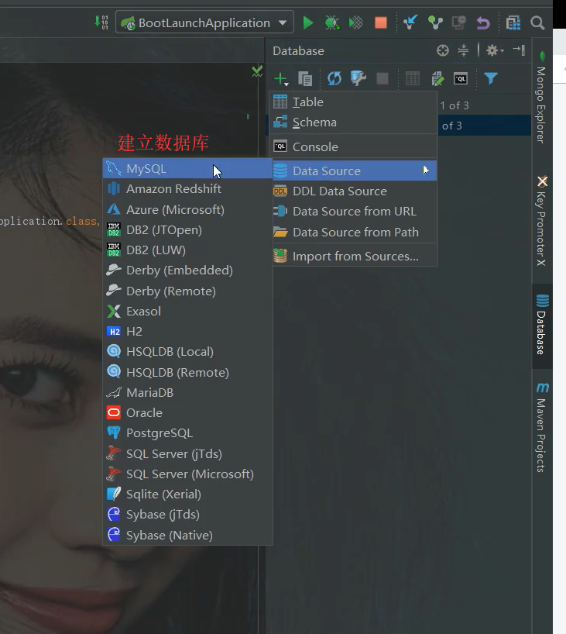This screenshot has width=566, height=634.
Task: Select DDL Data Source menu item
Action: click(x=353, y=191)
